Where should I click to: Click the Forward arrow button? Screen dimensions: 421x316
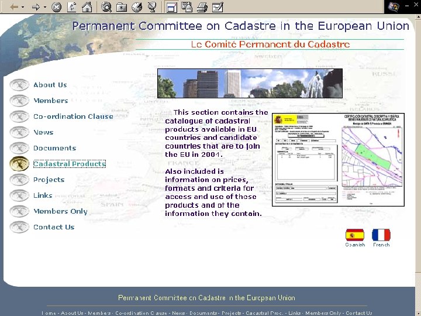[36, 7]
